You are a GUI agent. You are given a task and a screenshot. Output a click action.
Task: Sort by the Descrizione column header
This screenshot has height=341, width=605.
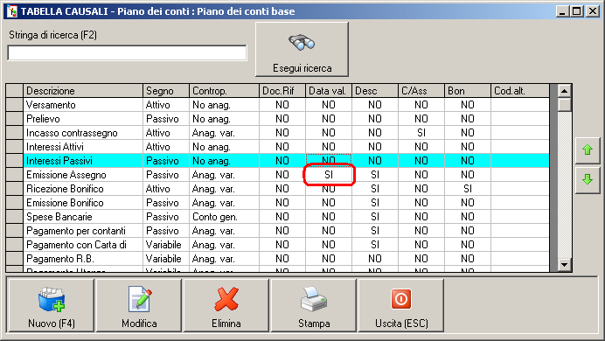coord(83,91)
